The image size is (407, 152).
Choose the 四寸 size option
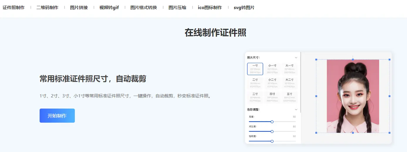(272, 97)
